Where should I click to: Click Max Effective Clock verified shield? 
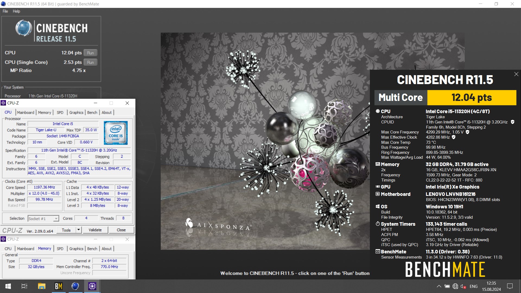click(453, 137)
